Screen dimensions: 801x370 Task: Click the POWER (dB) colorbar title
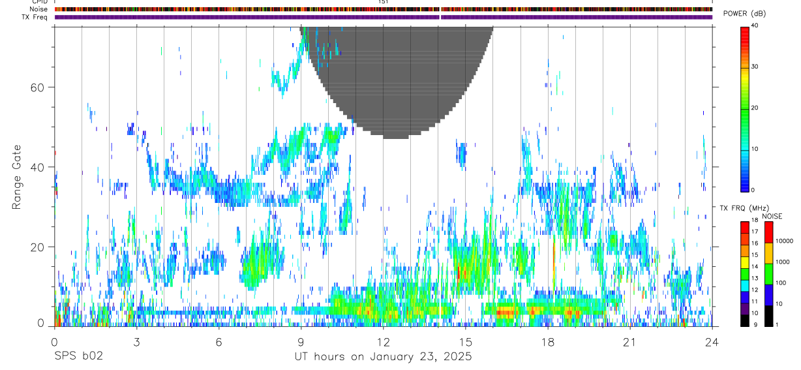(x=744, y=14)
